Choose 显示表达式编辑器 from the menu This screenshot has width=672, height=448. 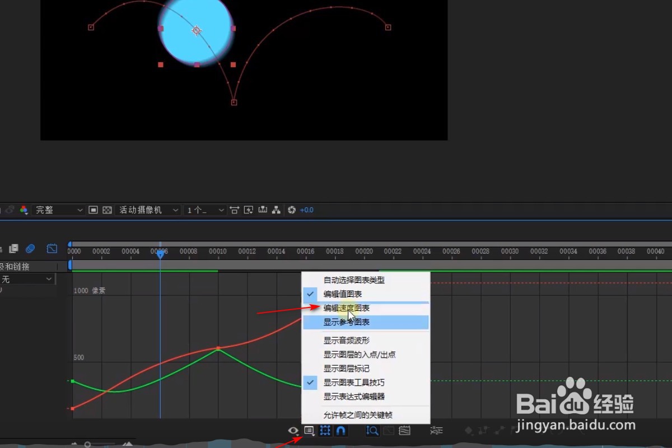(x=366, y=396)
